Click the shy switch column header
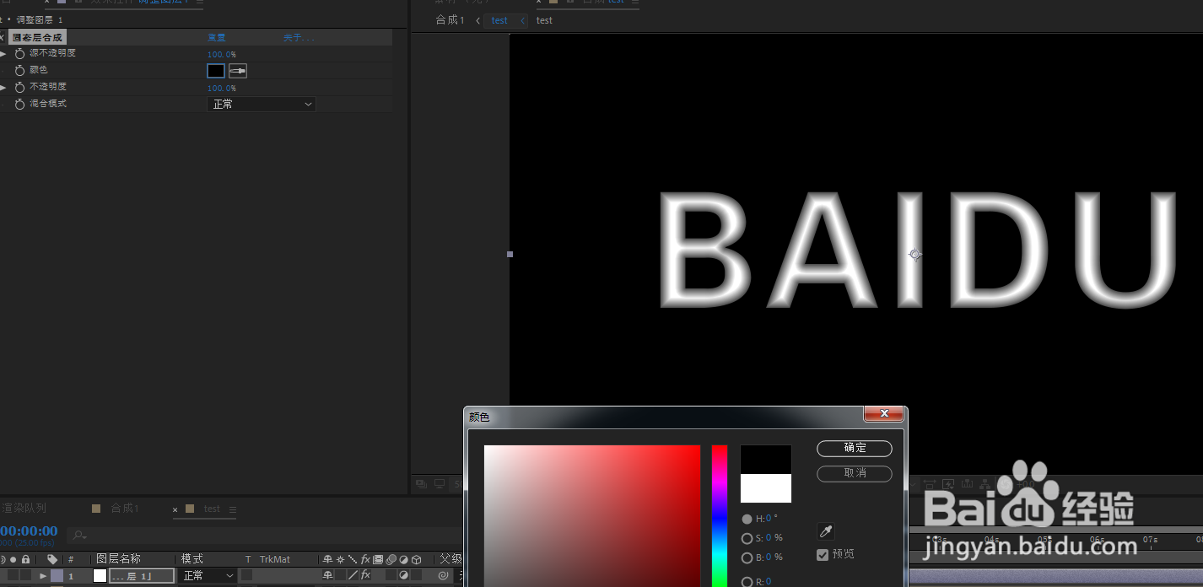 [327, 559]
